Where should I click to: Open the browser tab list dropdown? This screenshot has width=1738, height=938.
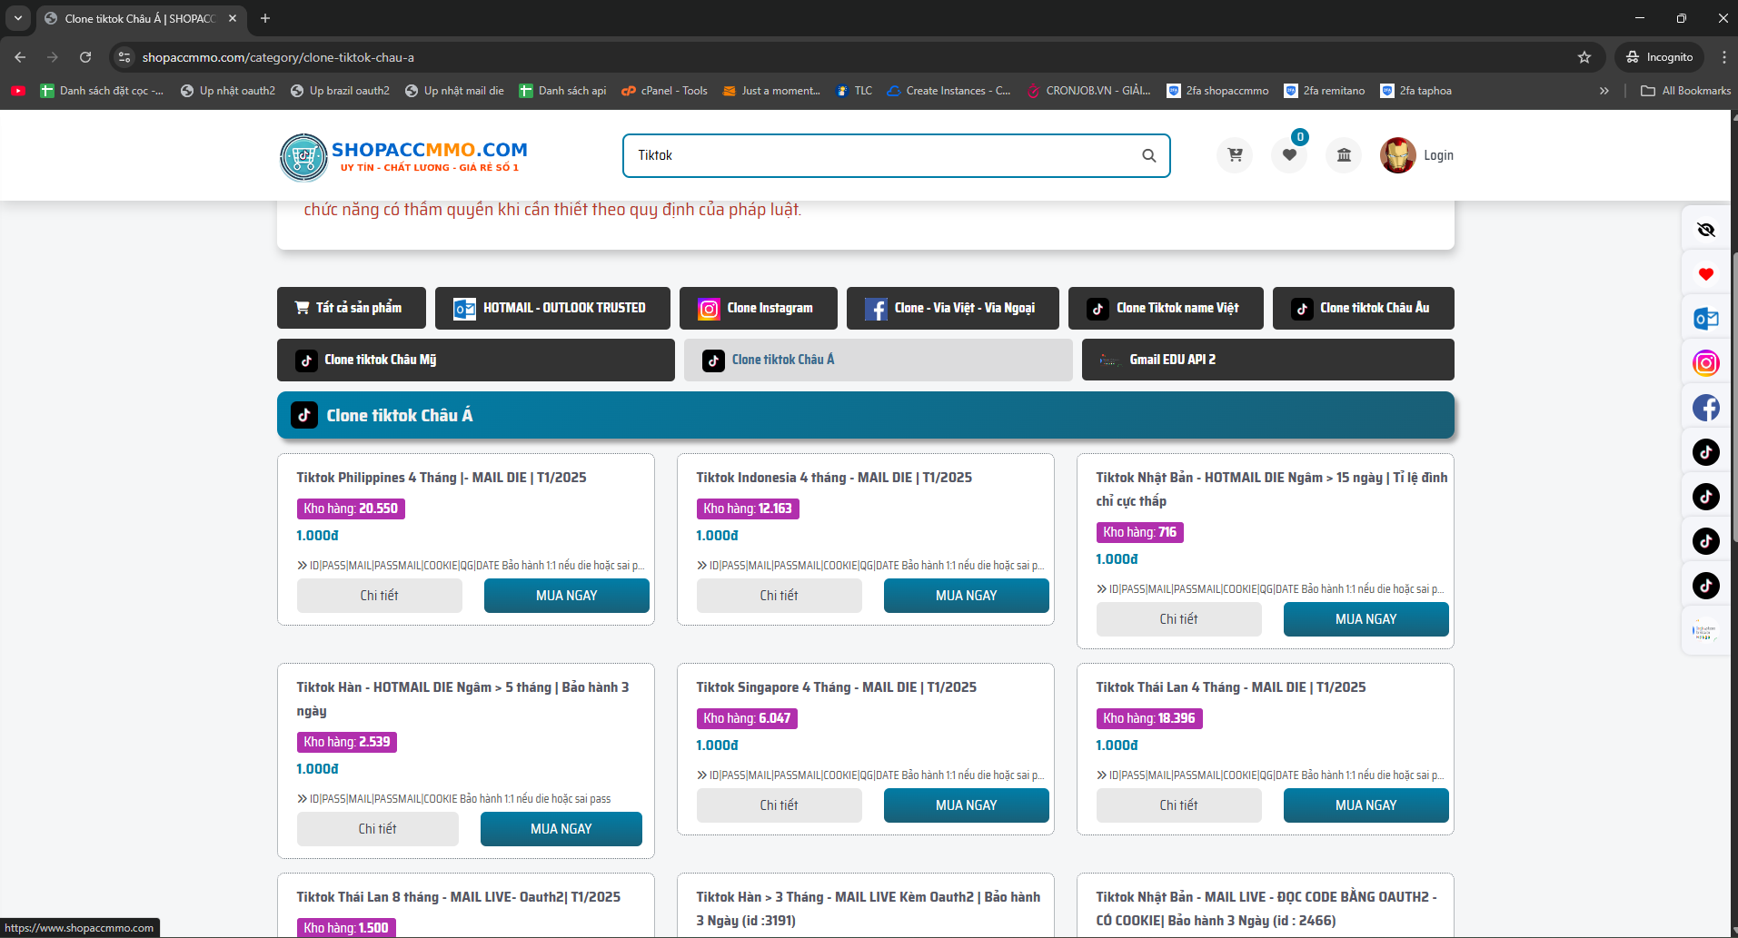point(17,18)
